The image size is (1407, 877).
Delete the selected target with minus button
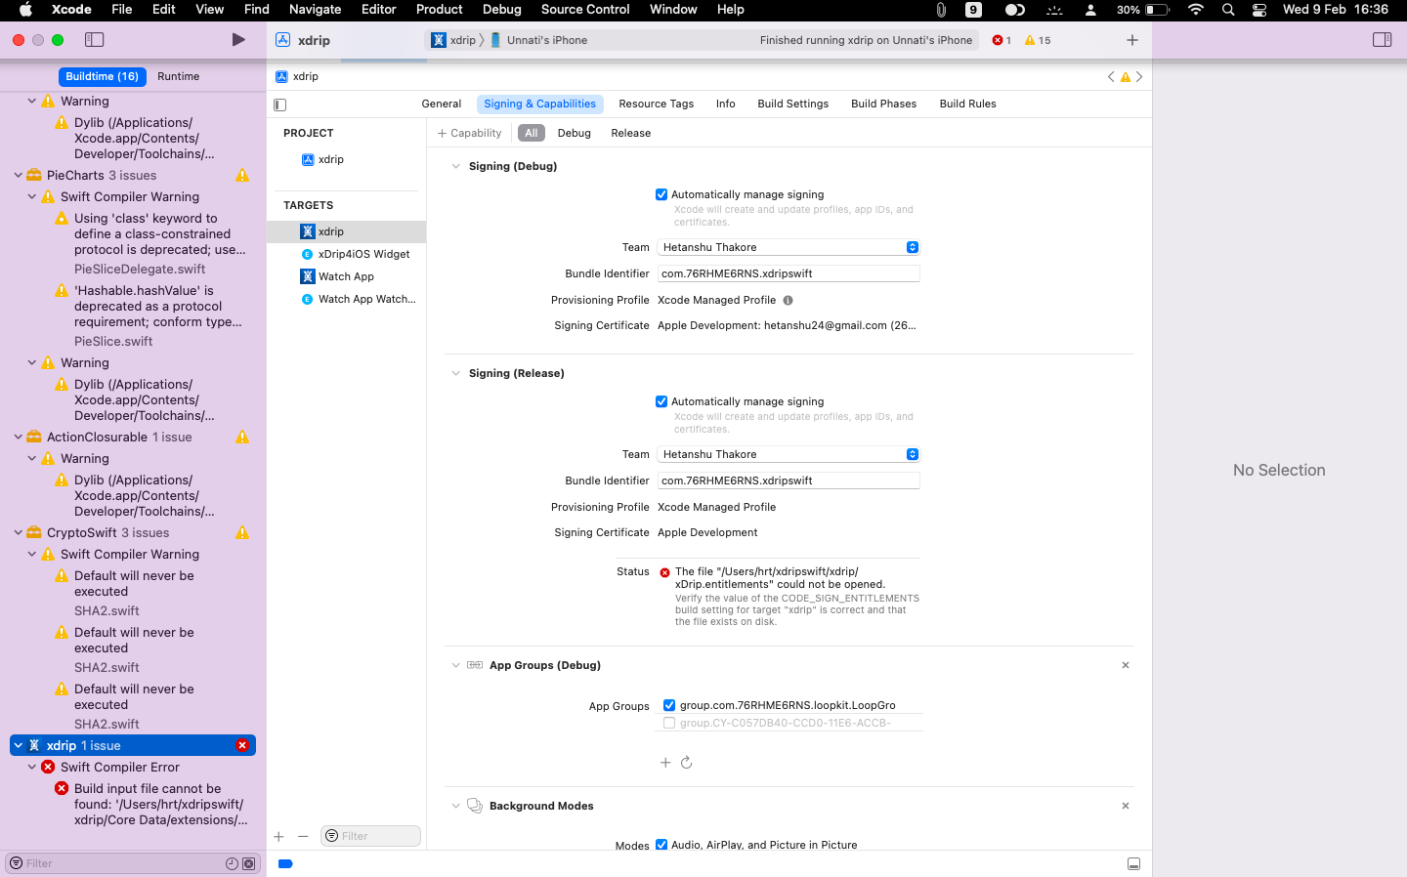303,836
